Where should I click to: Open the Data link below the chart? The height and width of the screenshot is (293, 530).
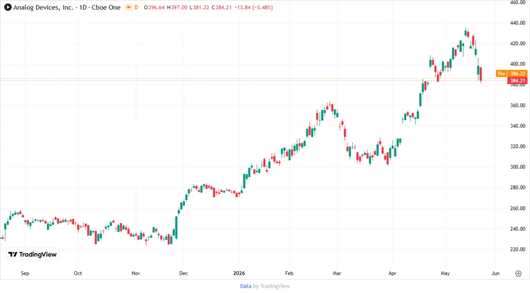pos(246,287)
